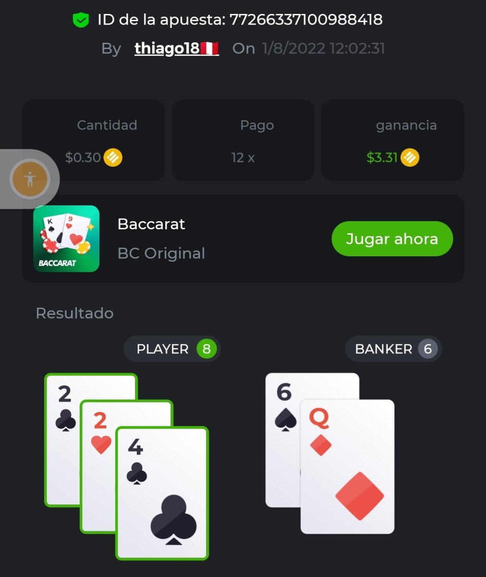
Task: Click the green 8 player total
Action: coord(207,349)
